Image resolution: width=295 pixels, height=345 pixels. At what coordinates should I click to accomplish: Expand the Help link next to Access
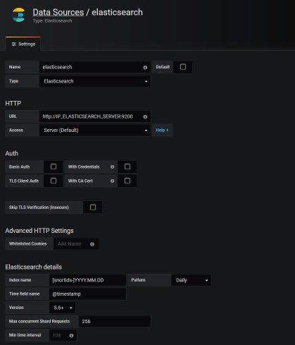coord(162,130)
